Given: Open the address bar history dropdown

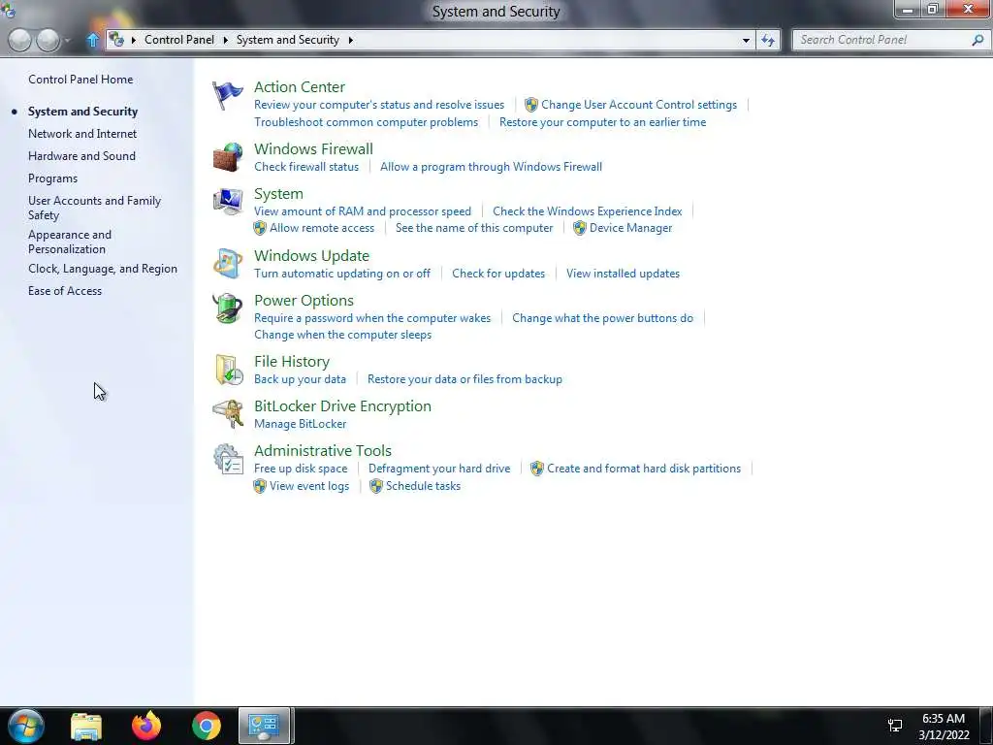Looking at the screenshot, I should pos(746,40).
